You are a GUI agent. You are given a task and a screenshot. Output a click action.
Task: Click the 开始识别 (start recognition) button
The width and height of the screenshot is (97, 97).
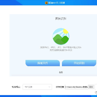79,63
